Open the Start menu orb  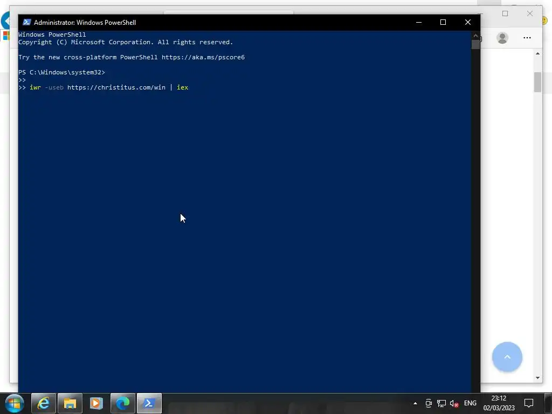click(x=15, y=403)
